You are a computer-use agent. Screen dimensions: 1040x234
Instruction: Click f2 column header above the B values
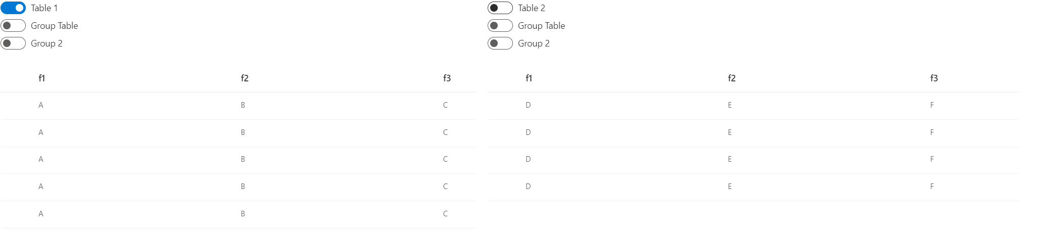(244, 78)
